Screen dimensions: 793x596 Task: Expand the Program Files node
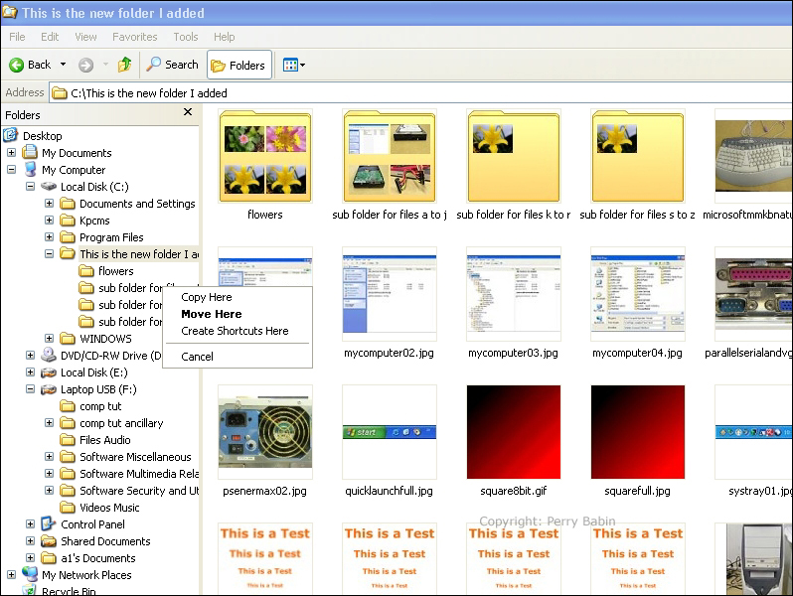click(x=49, y=237)
